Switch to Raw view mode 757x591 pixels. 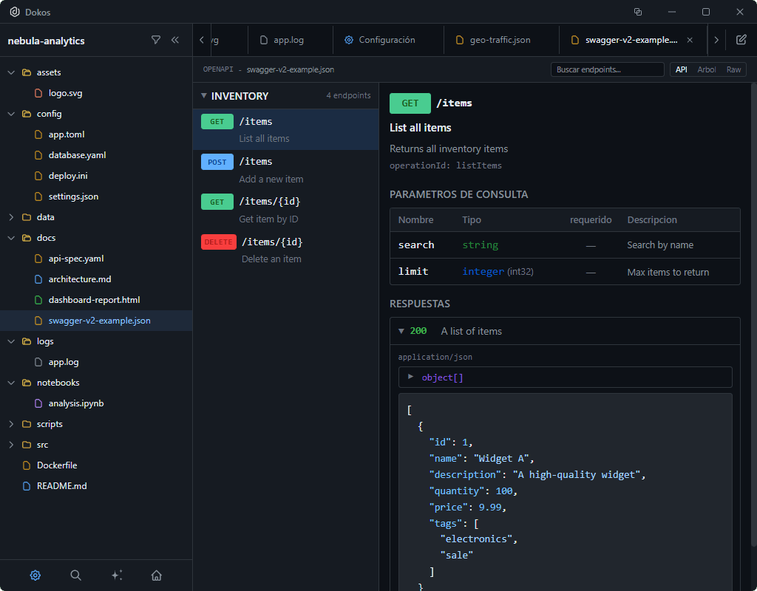point(733,69)
